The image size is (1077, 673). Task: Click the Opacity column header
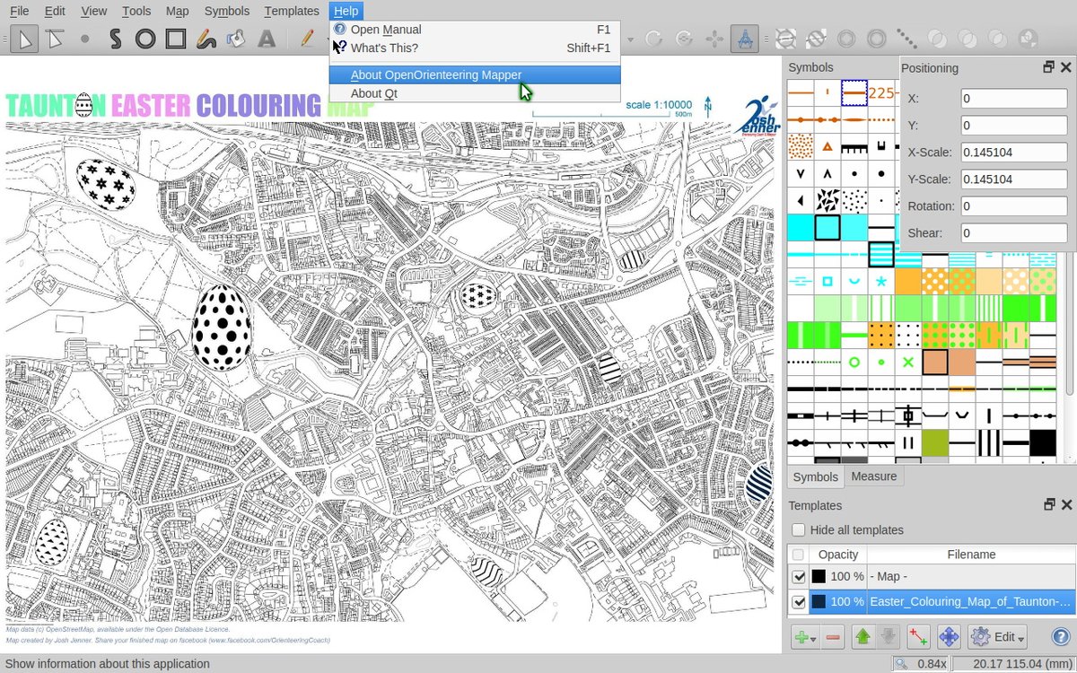pos(838,555)
